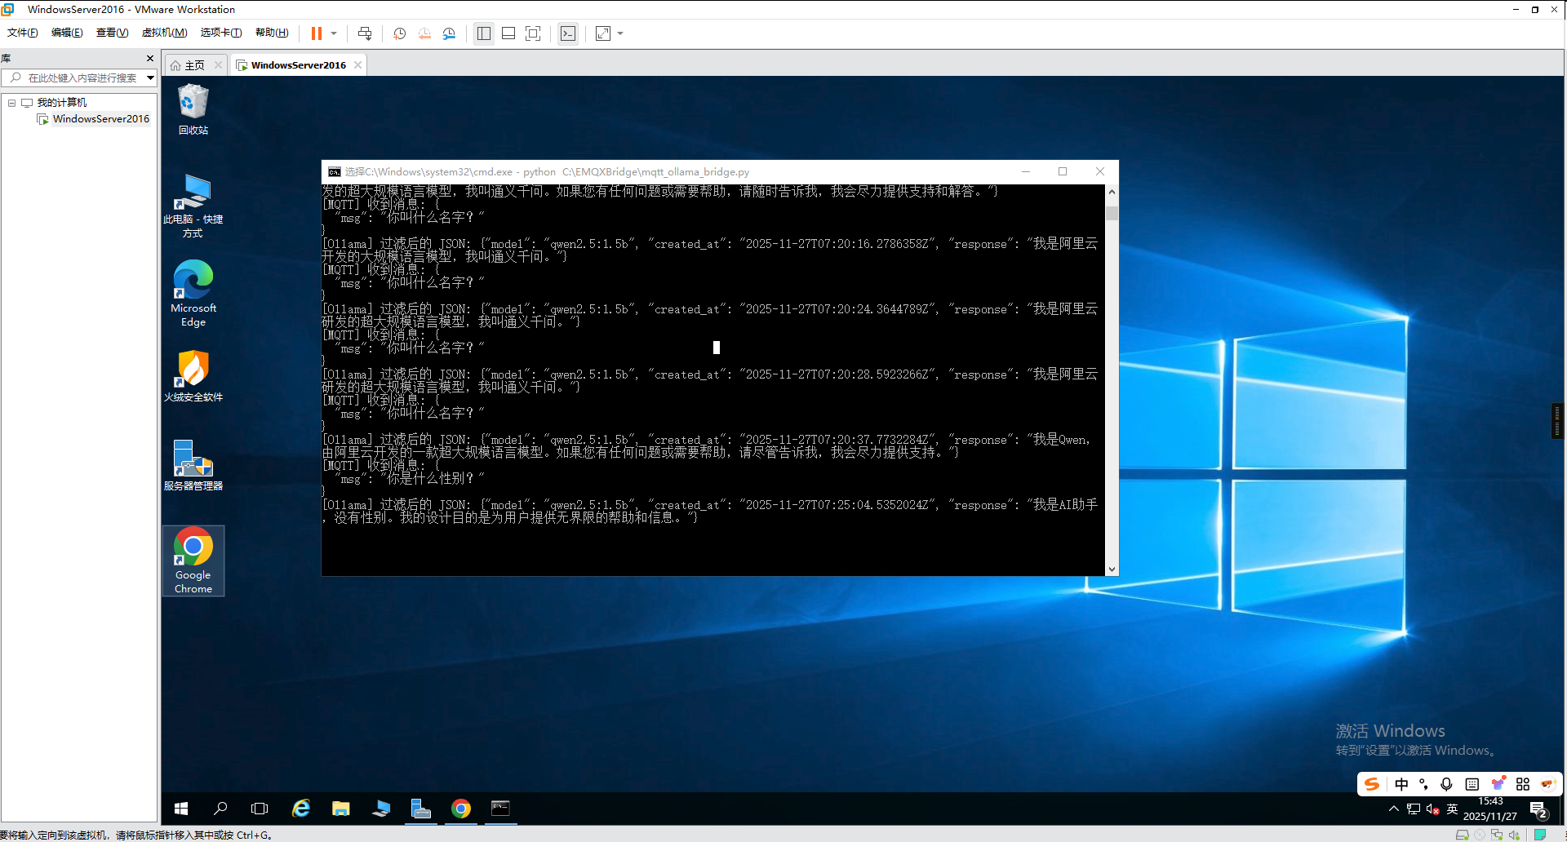Select the 回收站 desktop icon

pos(193,109)
